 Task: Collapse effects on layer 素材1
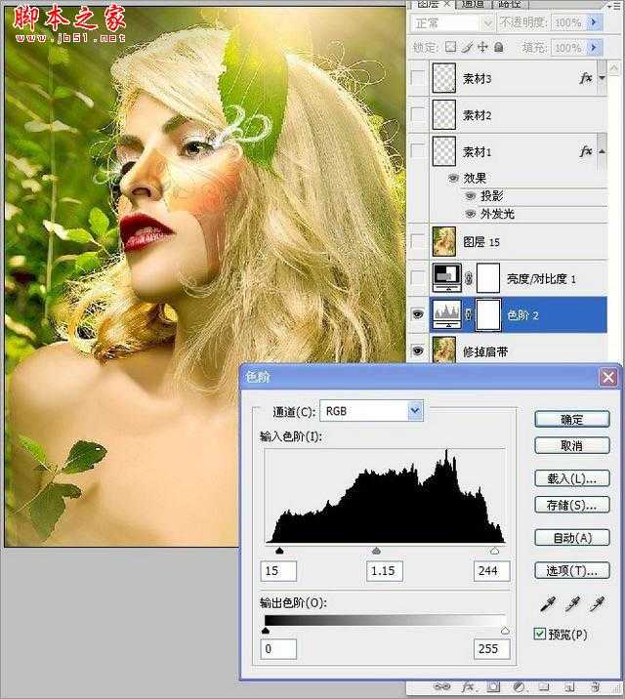(x=603, y=151)
